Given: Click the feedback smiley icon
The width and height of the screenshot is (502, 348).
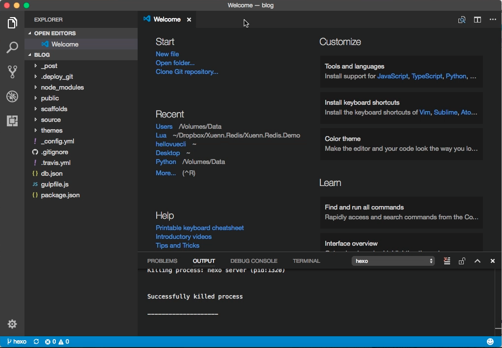Looking at the screenshot, I should (490, 342).
